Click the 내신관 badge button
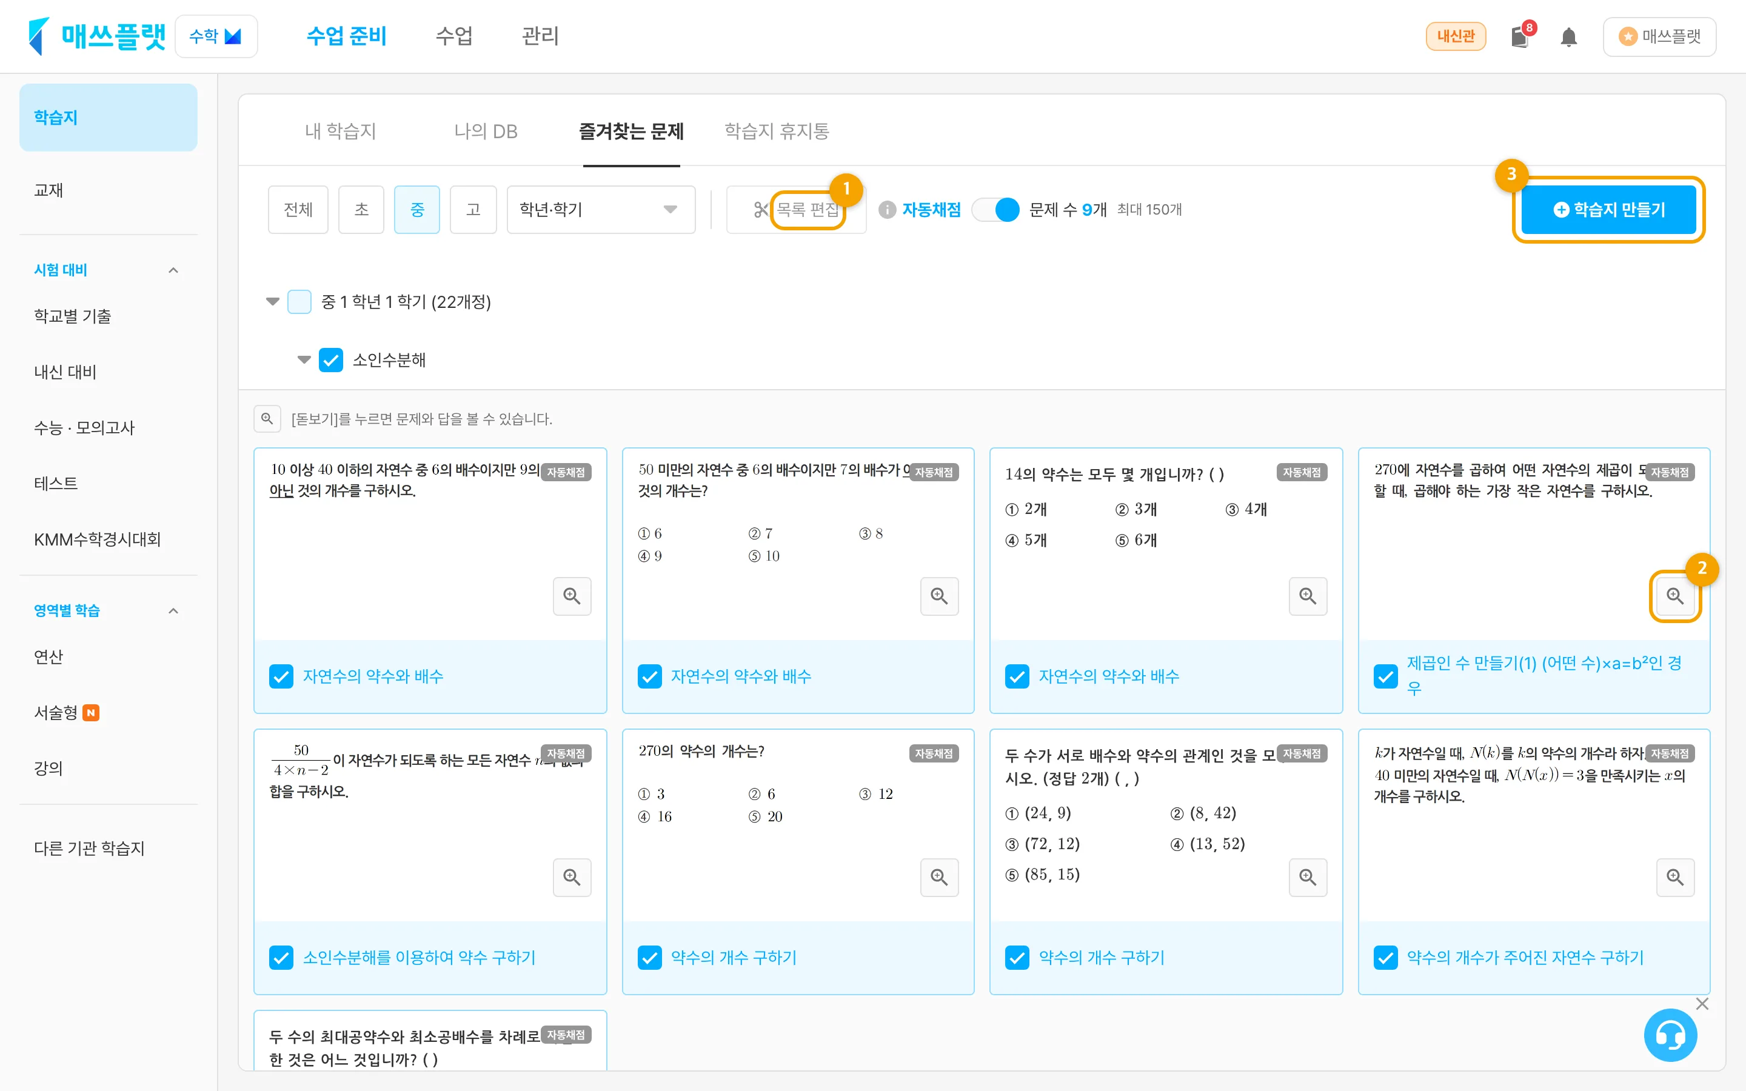 (1456, 36)
